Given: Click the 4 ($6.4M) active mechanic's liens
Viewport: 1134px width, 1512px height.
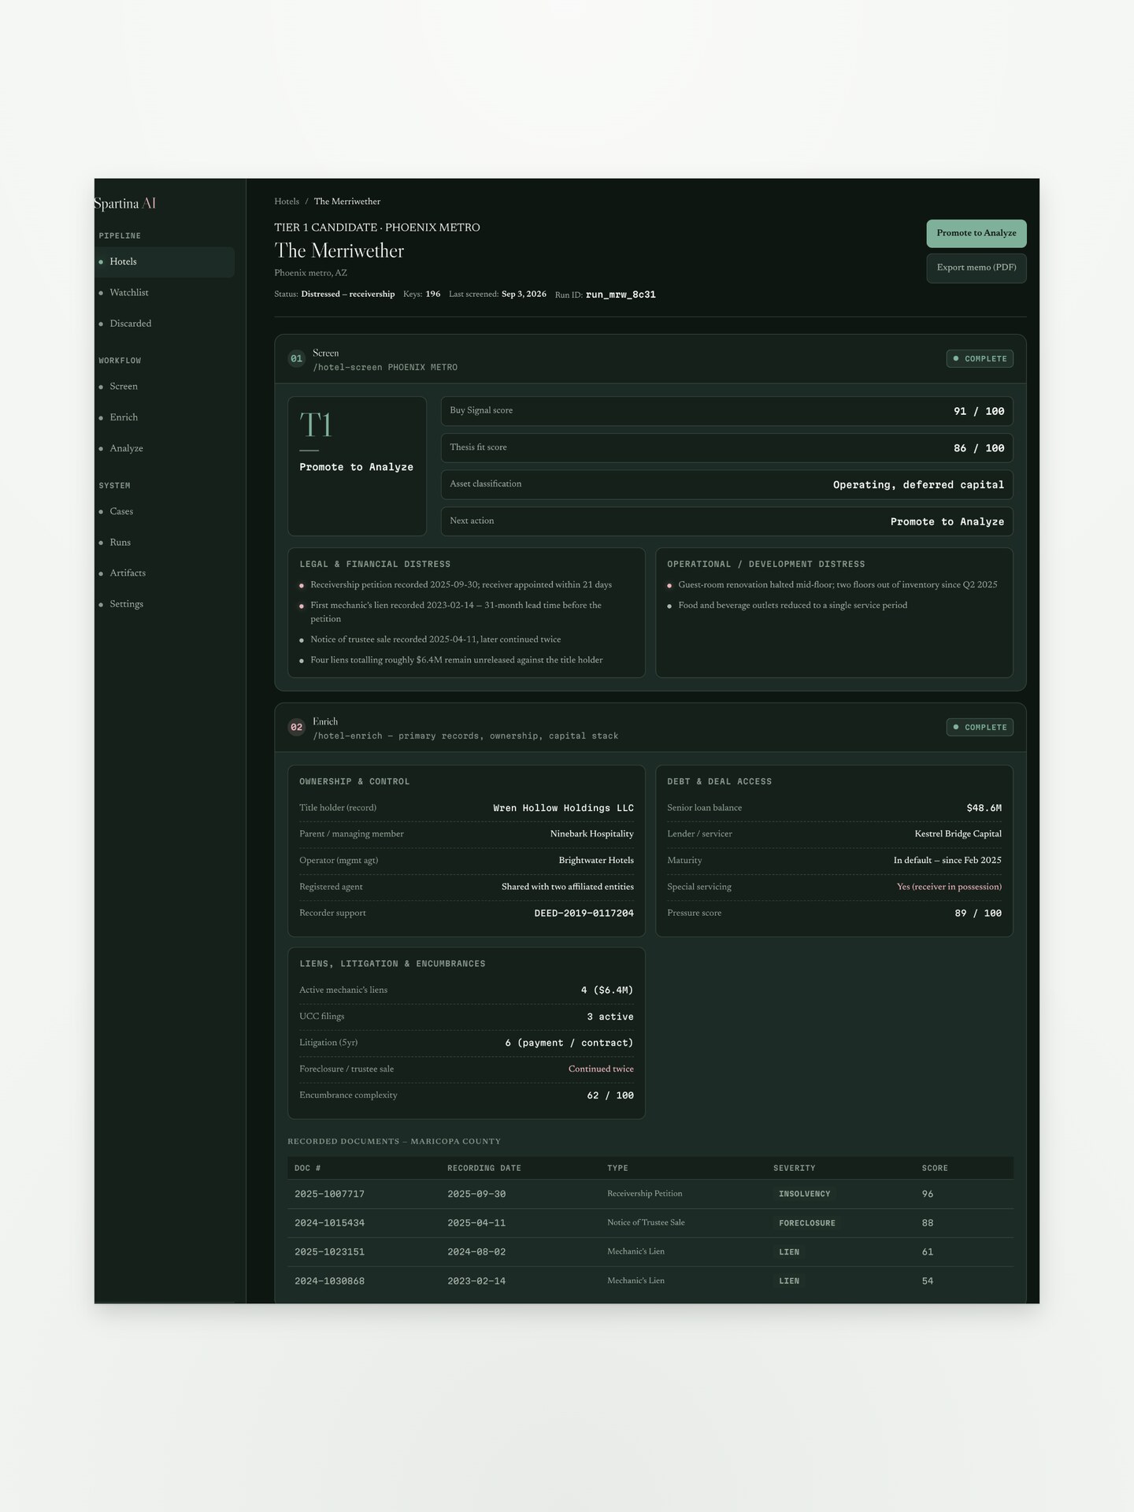Looking at the screenshot, I should coord(607,991).
